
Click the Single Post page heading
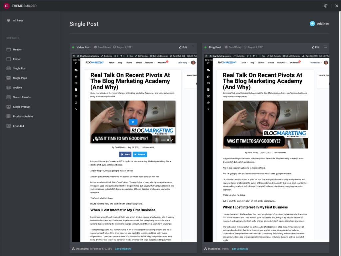pos(84,24)
